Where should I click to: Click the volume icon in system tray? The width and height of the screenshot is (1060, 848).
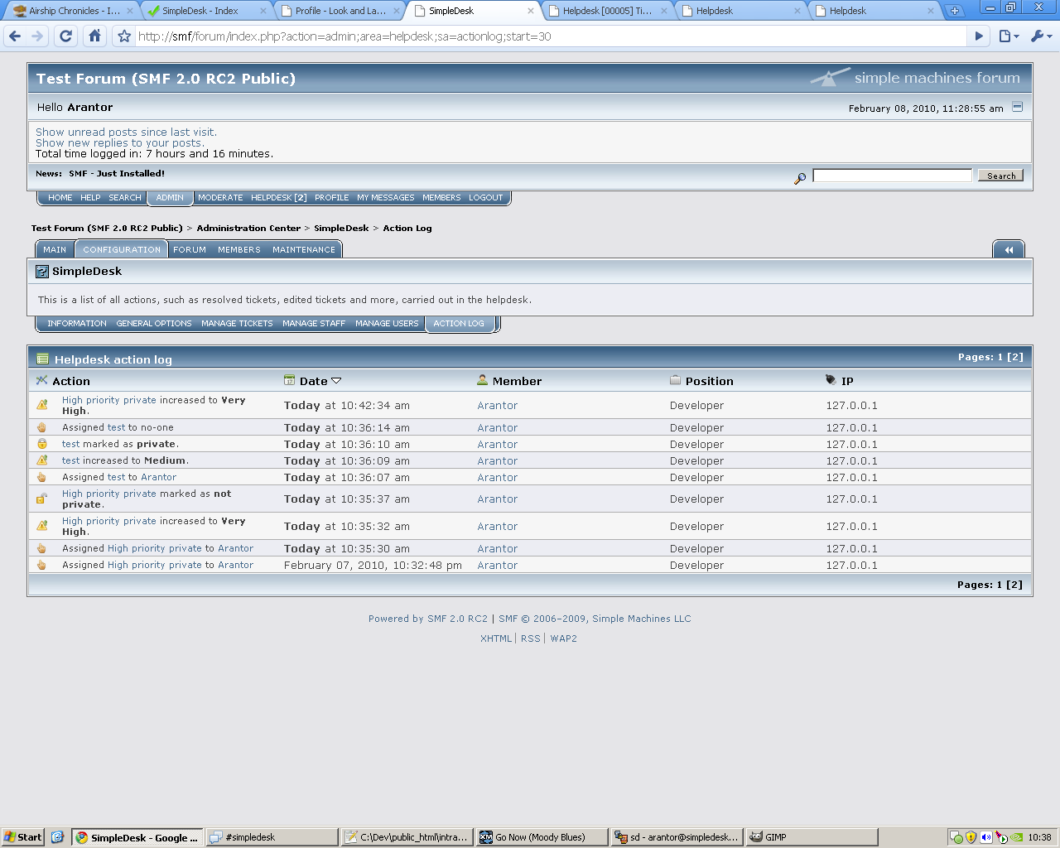pyautogui.click(x=985, y=837)
